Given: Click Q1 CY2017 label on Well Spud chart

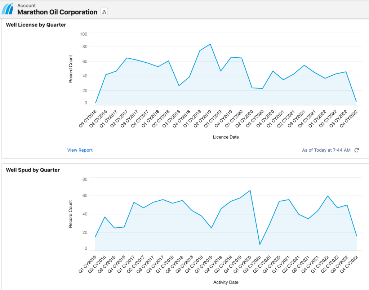Looking at the screenshot, I should coord(126,264).
